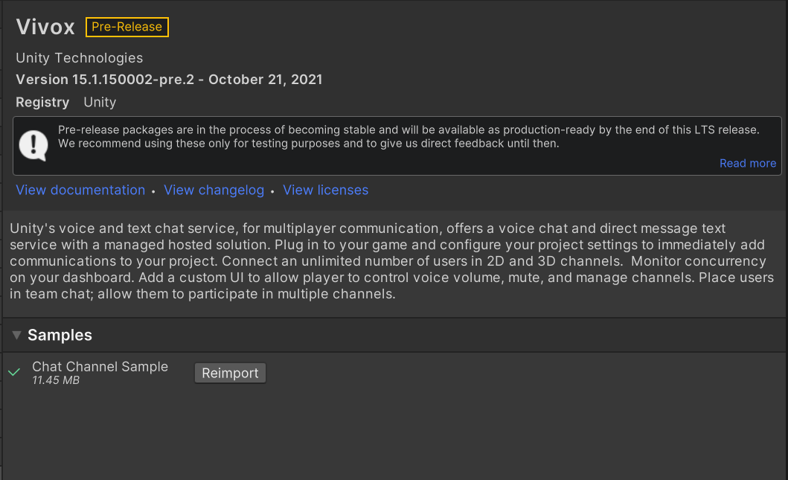
Task: Click the Pre-Release tag badge
Action: 127,27
